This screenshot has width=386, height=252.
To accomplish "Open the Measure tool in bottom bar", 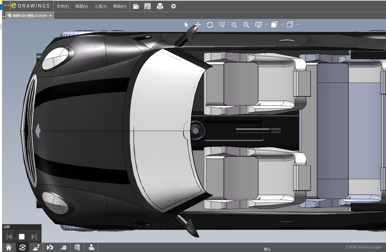I will pos(63,247).
